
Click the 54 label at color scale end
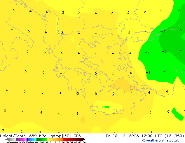84,142
